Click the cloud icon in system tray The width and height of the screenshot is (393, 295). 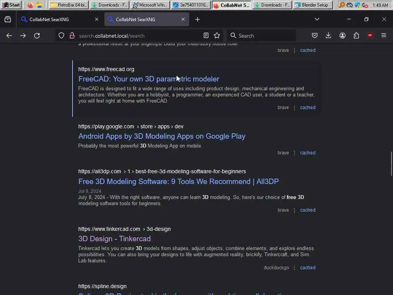point(349,5)
